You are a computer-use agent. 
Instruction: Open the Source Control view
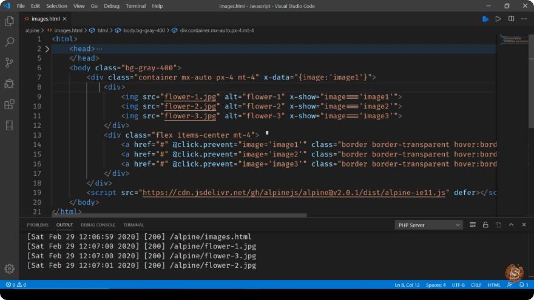coord(9,62)
